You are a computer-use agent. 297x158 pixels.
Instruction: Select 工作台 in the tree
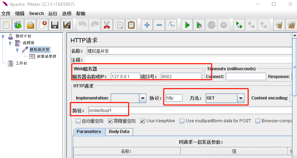coord(21,63)
